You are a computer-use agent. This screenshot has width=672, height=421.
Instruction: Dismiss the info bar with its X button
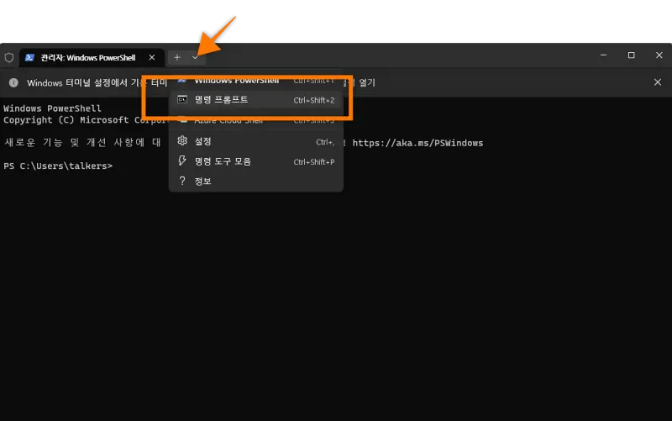[658, 82]
